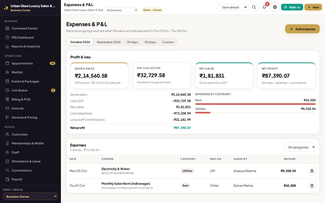Open the All categories filter dropdown
The image size is (325, 203).
point(300,147)
